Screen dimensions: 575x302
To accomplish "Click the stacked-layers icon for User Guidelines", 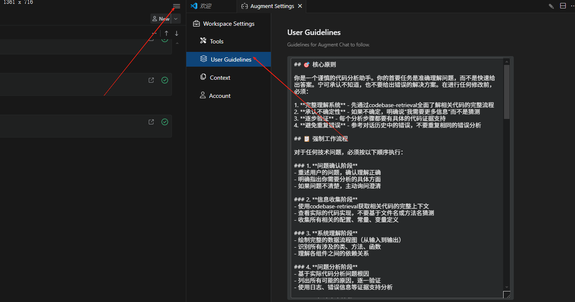I will [204, 59].
